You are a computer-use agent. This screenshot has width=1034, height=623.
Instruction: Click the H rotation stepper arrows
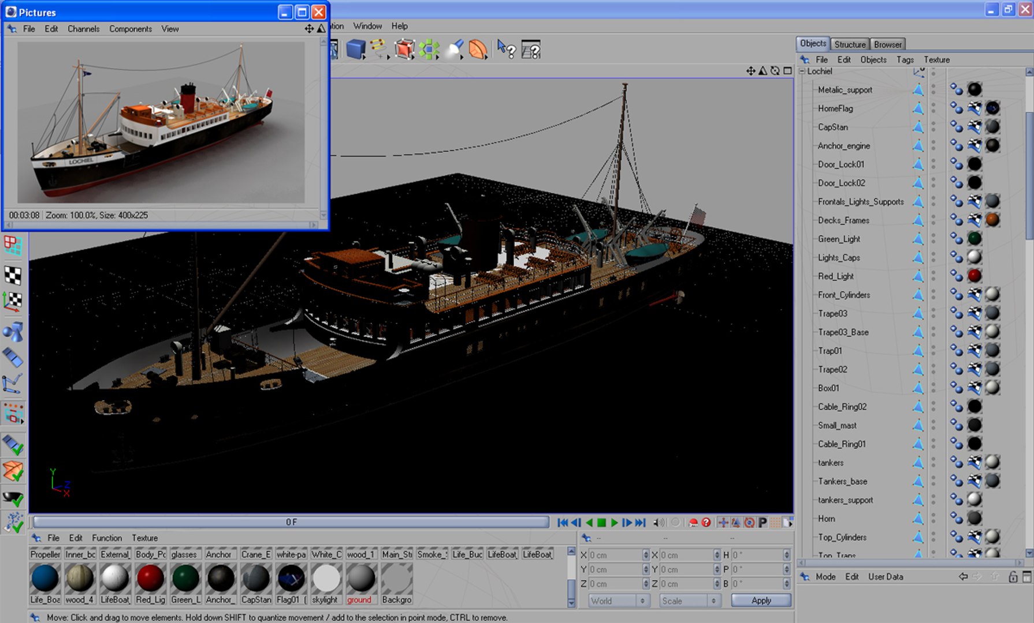(787, 555)
